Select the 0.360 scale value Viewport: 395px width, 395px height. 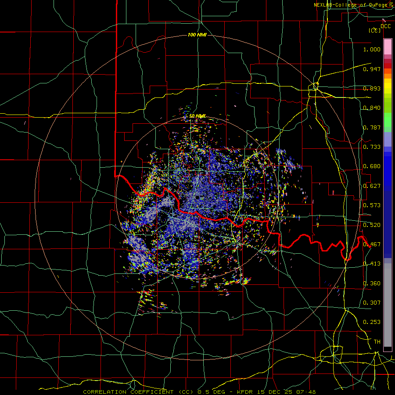372,284
